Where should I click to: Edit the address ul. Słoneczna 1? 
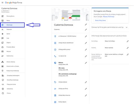(x=86, y=36)
